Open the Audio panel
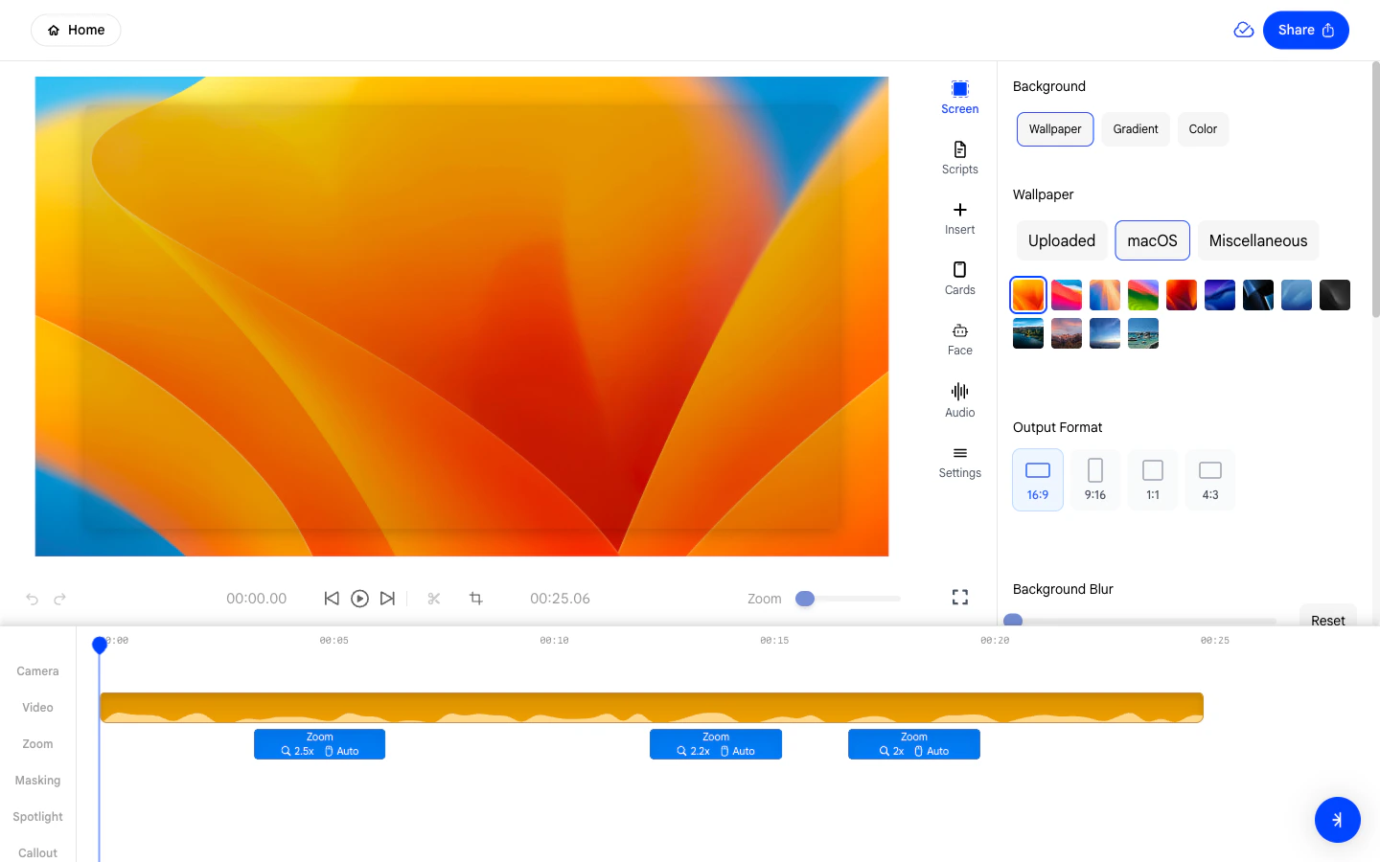 [x=959, y=400]
